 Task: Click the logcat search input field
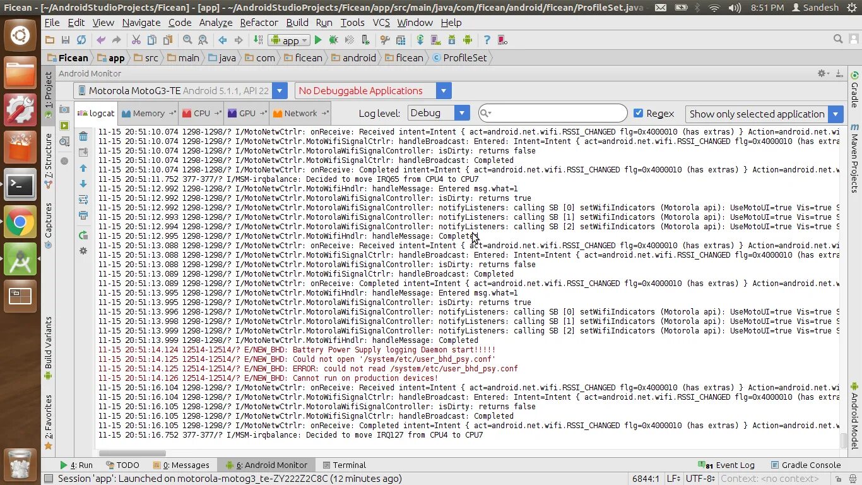point(553,113)
